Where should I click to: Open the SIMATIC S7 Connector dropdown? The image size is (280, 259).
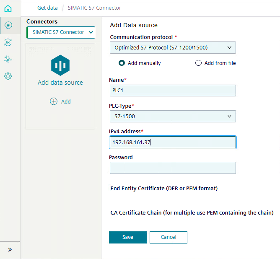point(61,32)
